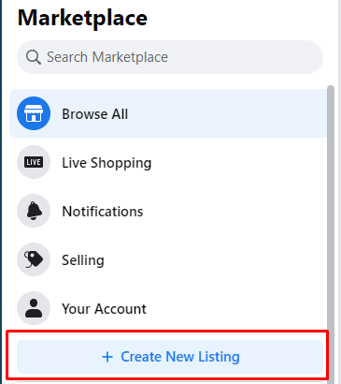The height and width of the screenshot is (384, 341).
Task: Click the sidebar vertical scrollbar
Action: (331, 234)
